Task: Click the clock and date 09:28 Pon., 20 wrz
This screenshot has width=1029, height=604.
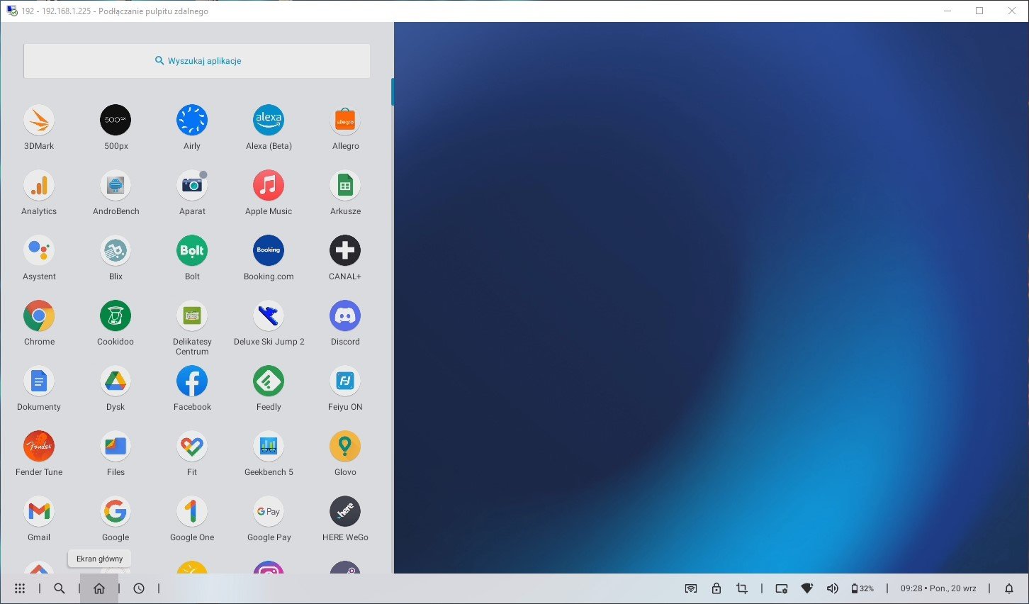Action: click(938, 588)
